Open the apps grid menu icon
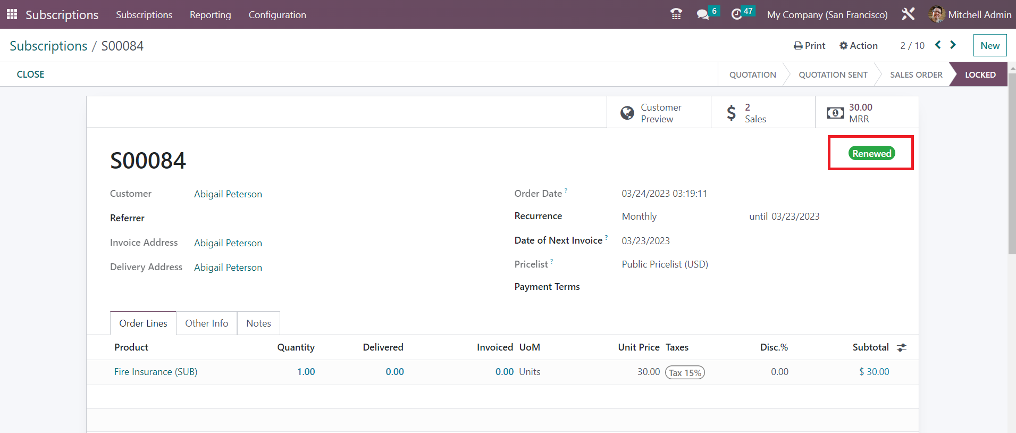The height and width of the screenshot is (433, 1016). click(12, 14)
